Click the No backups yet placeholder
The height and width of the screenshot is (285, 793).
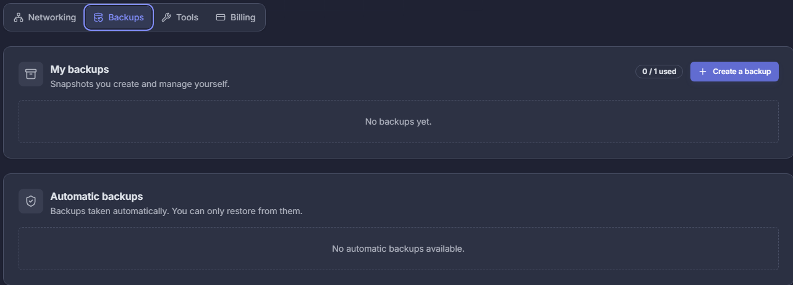pos(398,122)
